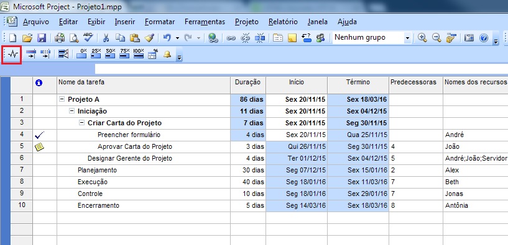Viewport: 508px width, 245px height.
Task: Zoom in on the timescale
Action: [x=422, y=38]
